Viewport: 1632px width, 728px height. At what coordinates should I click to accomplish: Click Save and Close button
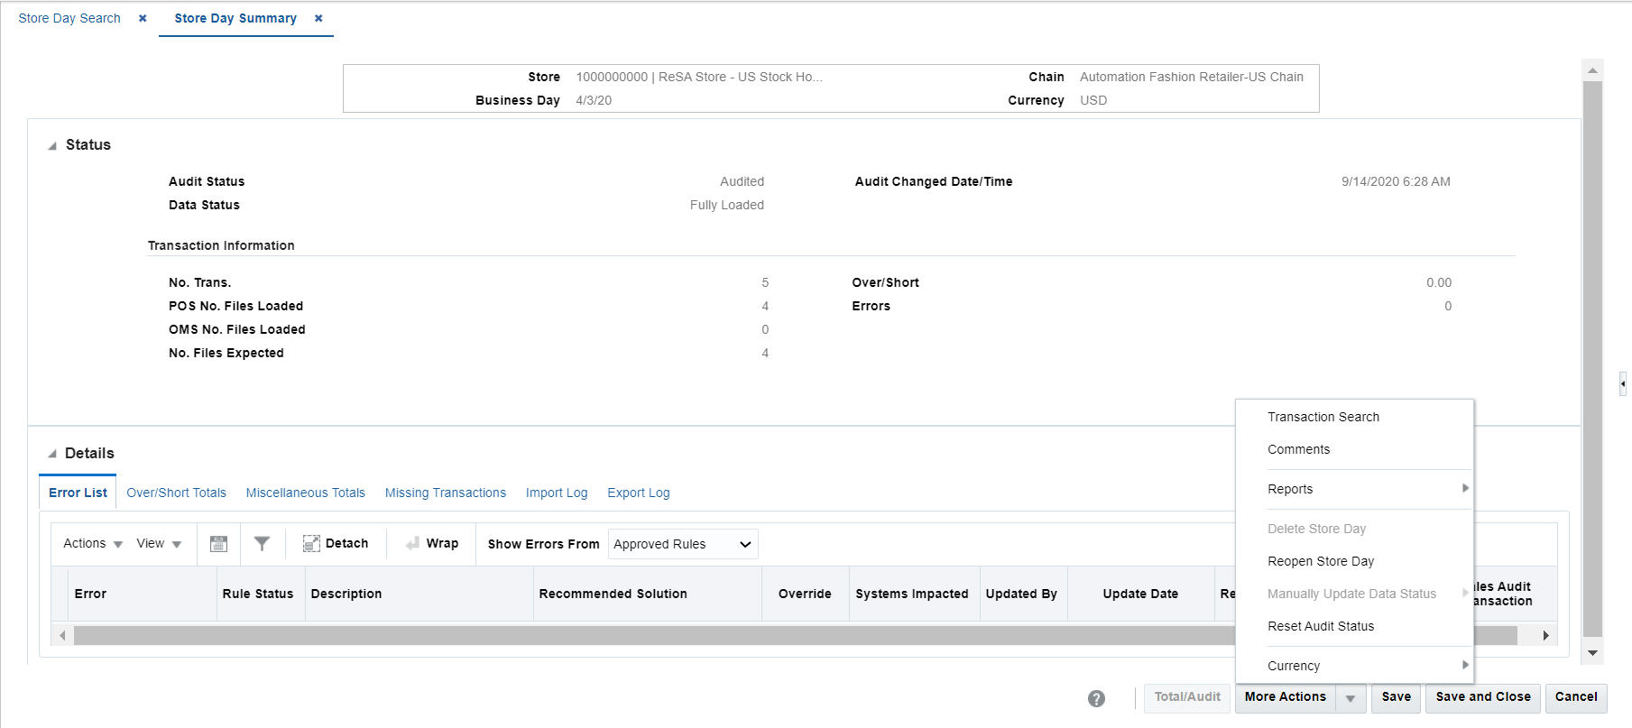tap(1483, 697)
